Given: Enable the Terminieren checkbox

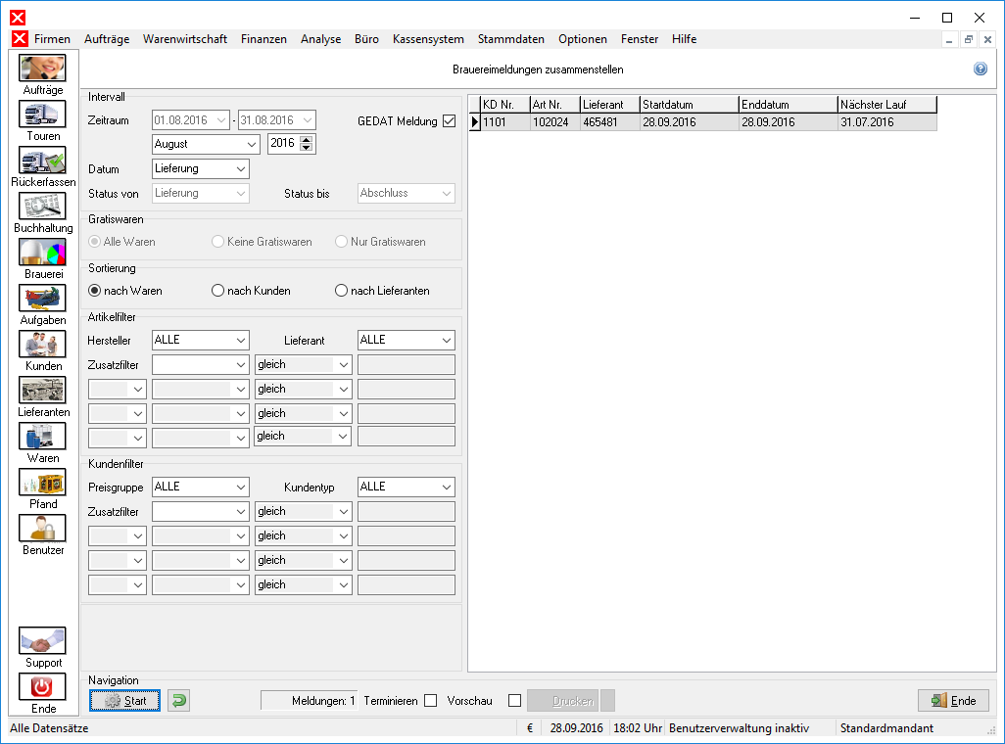Looking at the screenshot, I should coord(431,700).
